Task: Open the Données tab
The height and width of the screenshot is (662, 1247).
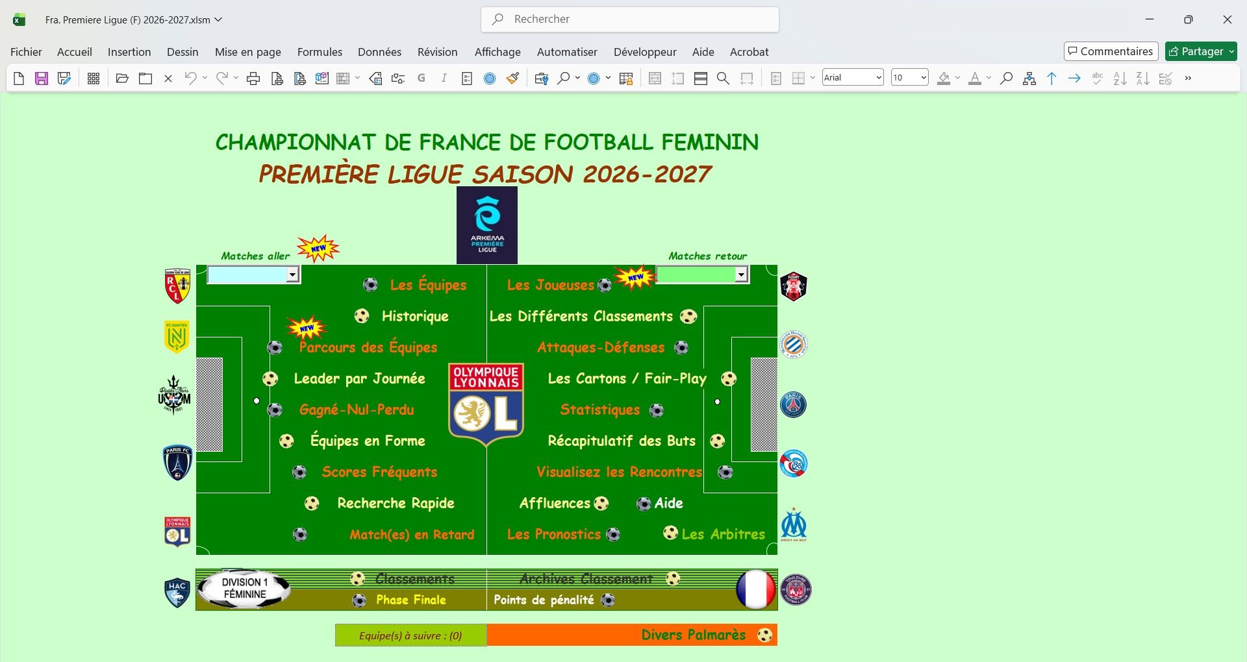Action: tap(379, 52)
